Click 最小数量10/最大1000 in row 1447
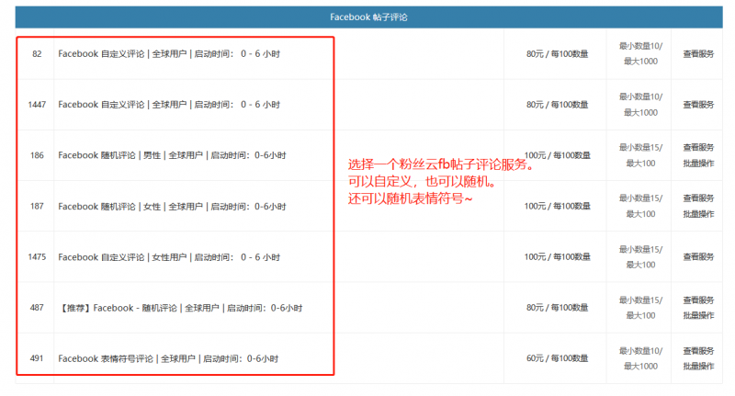The height and width of the screenshot is (396, 735). click(640, 105)
